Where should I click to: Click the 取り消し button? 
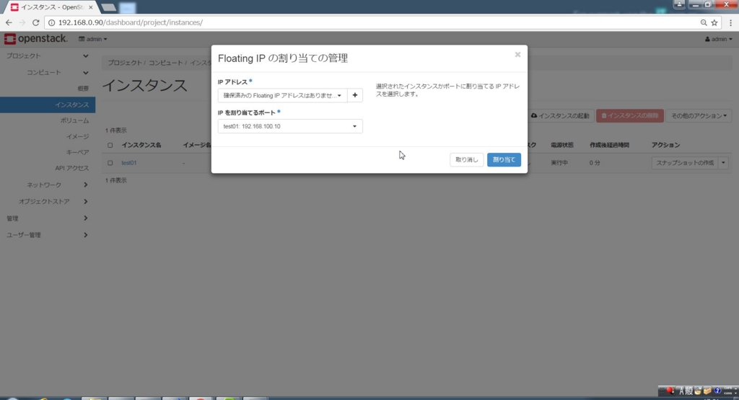[x=467, y=159]
